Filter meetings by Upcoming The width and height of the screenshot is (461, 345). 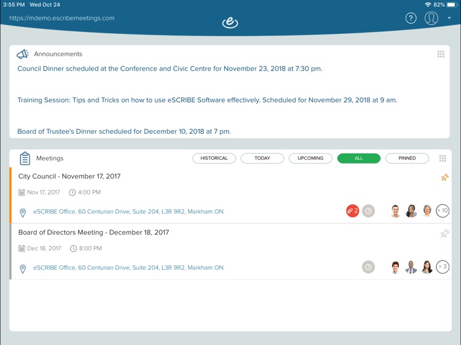[310, 158]
